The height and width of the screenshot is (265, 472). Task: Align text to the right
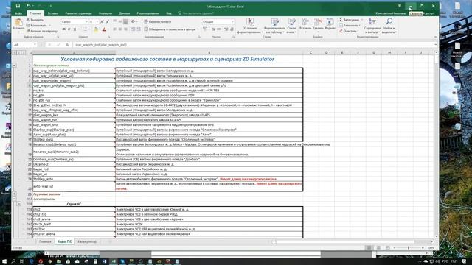coord(125,29)
